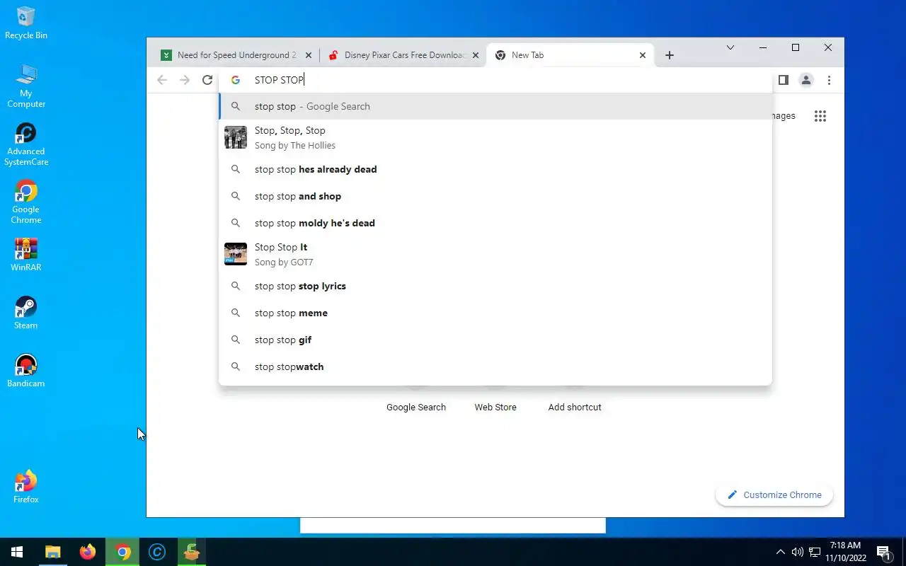Select 'stop stop moldy he's dead' suggestion

(x=495, y=223)
